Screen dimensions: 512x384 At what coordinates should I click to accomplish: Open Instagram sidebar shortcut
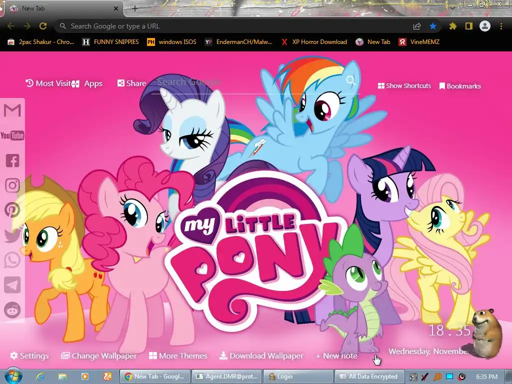[x=12, y=185]
